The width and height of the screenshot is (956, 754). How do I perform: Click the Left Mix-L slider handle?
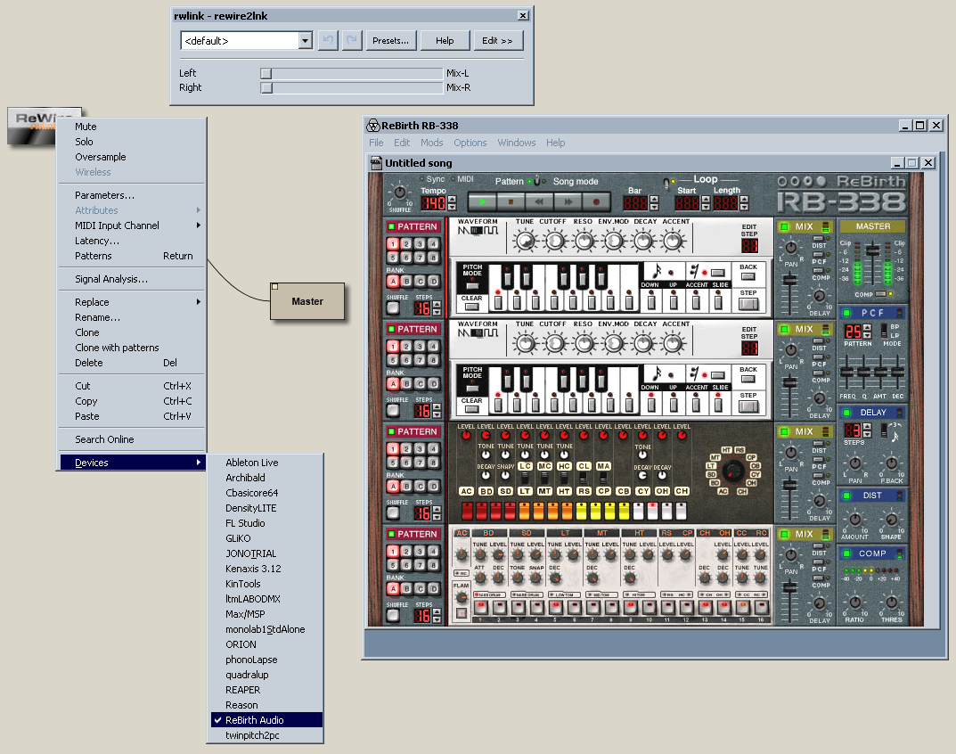[266, 73]
